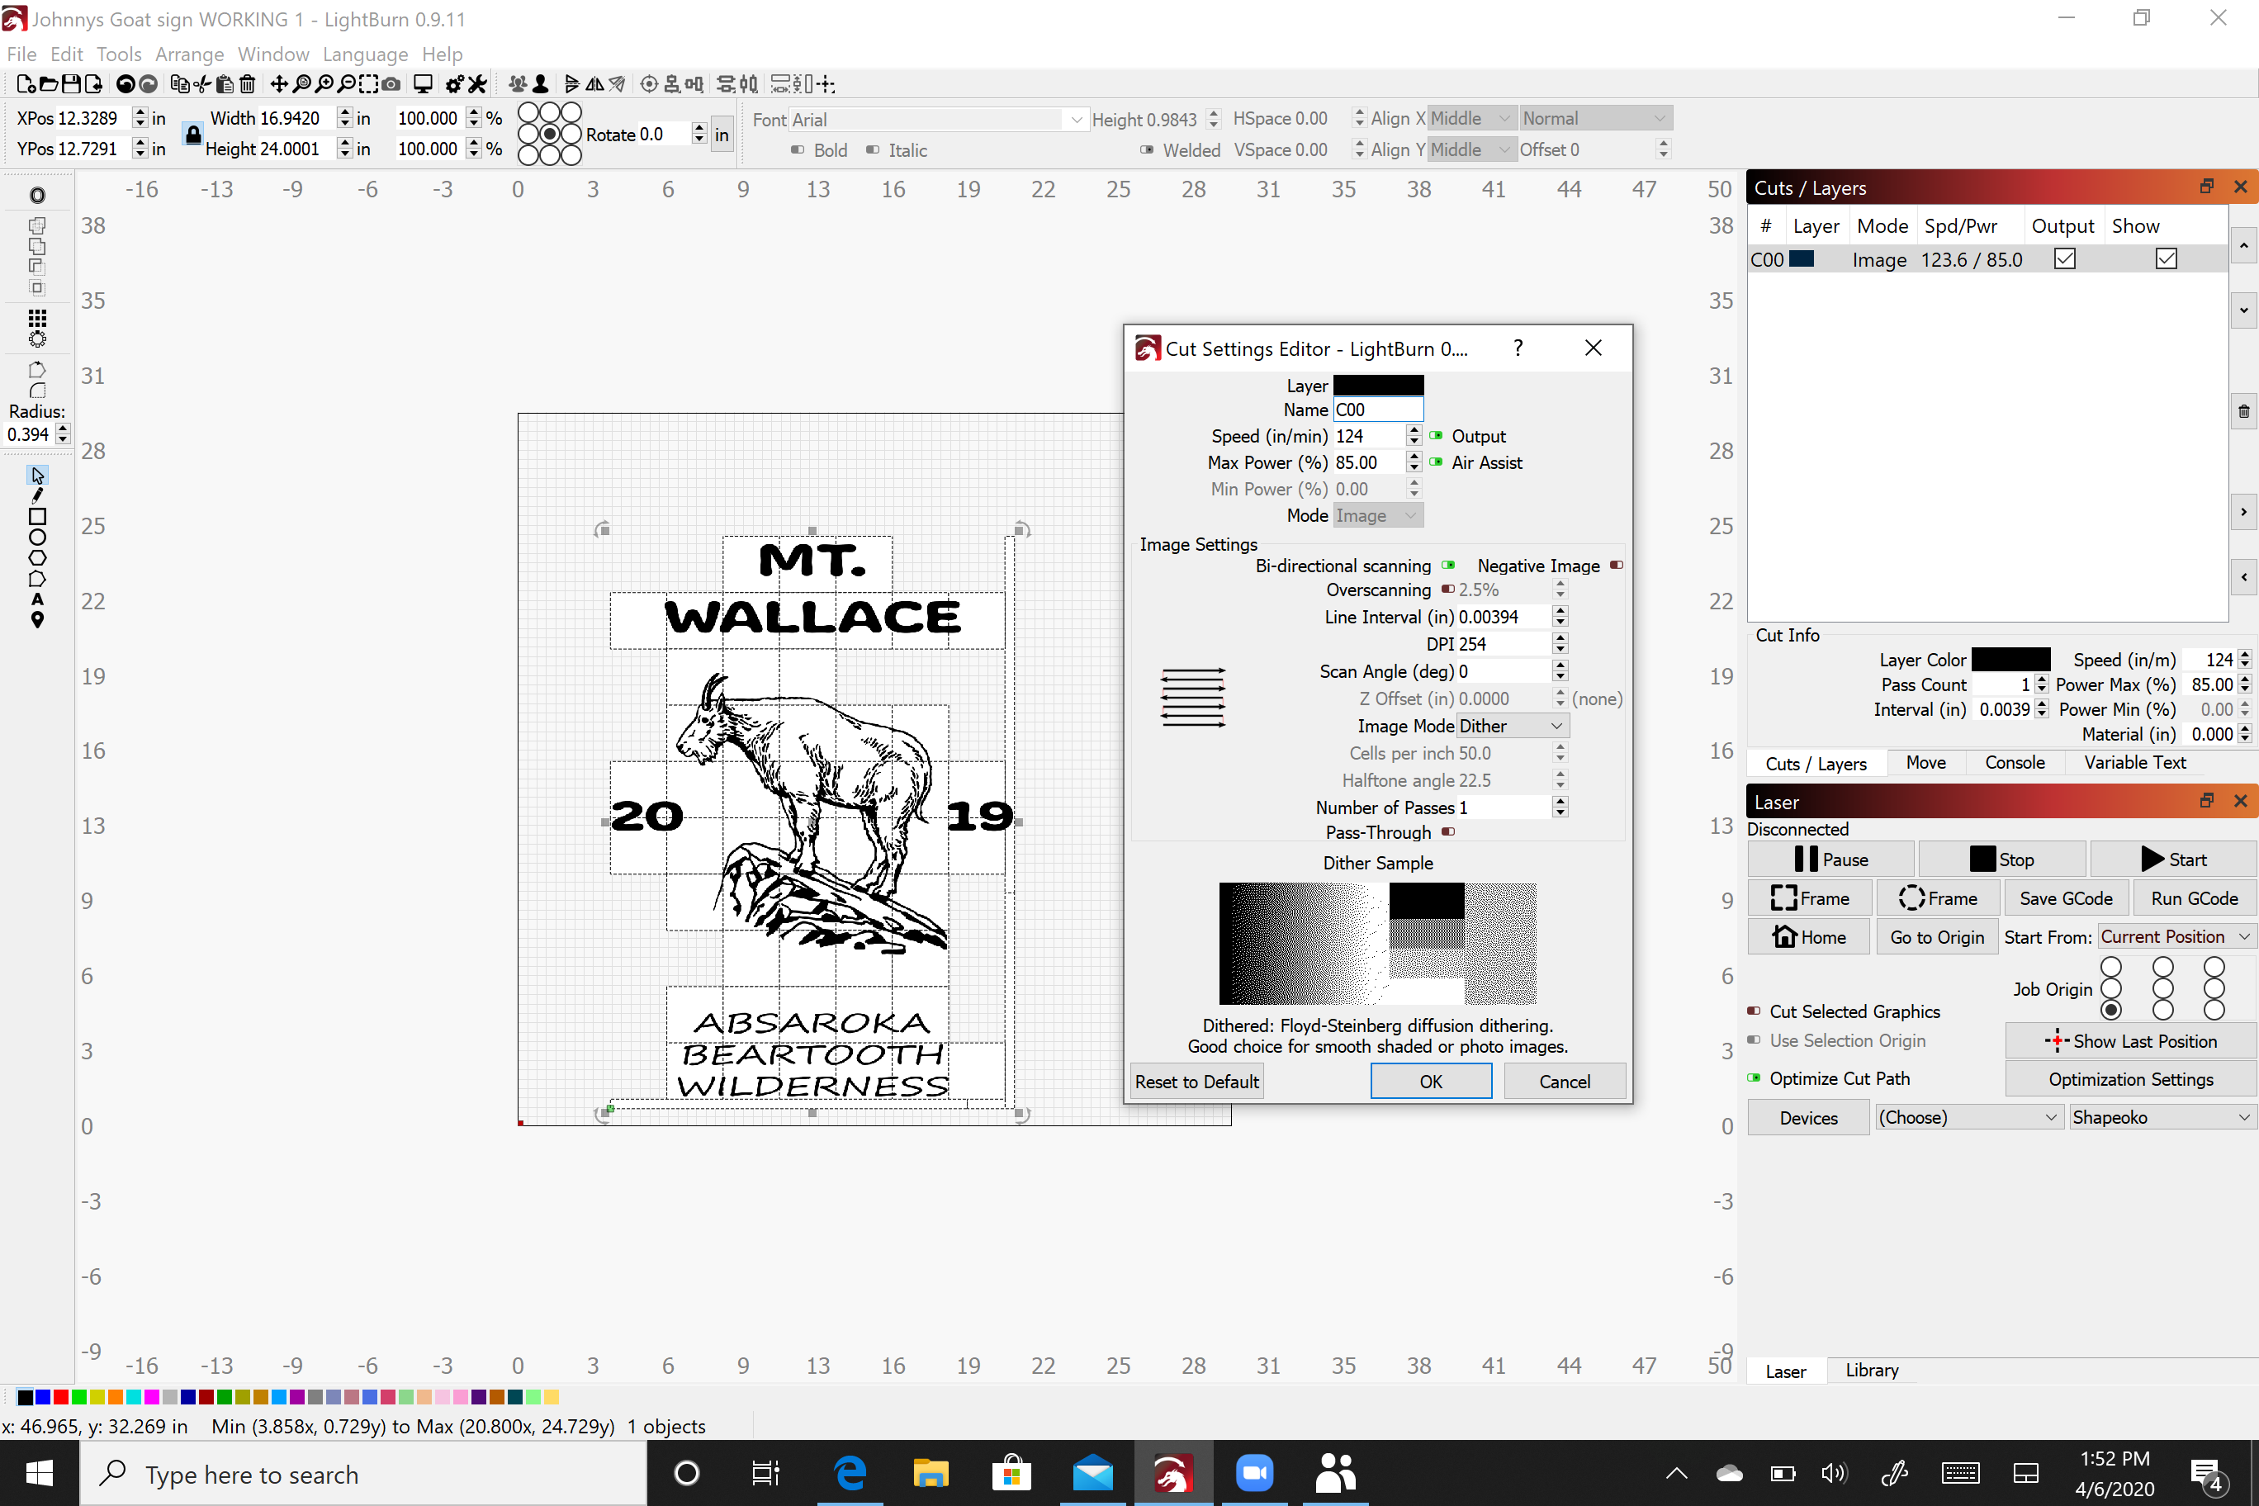Click the Save GCode button

(x=2065, y=899)
